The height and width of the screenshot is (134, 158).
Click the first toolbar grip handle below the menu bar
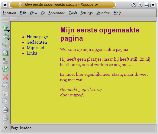click(x=5, y=18)
